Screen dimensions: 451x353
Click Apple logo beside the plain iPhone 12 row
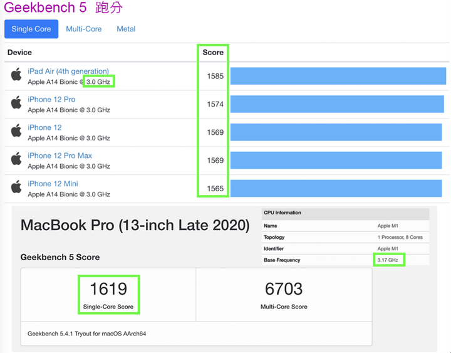tap(16, 130)
